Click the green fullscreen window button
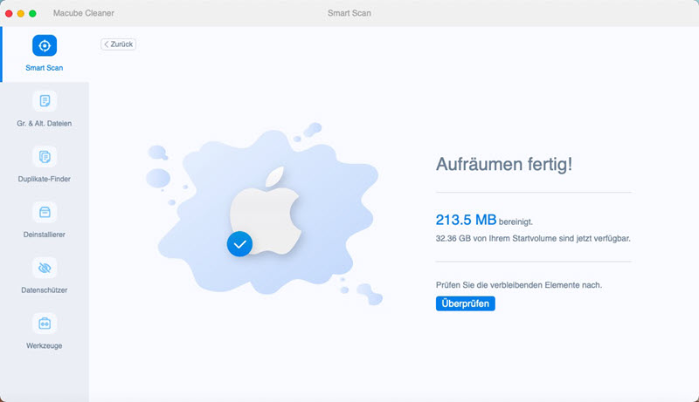699x402 pixels. click(32, 13)
